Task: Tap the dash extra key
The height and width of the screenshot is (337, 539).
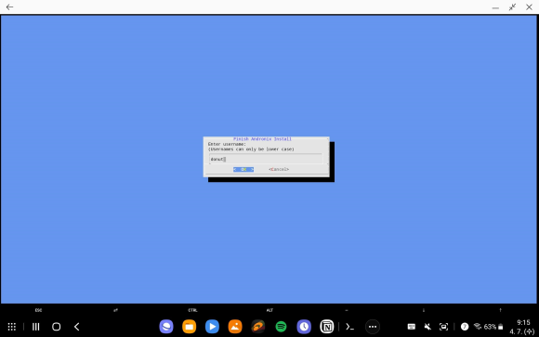Action: click(x=347, y=310)
